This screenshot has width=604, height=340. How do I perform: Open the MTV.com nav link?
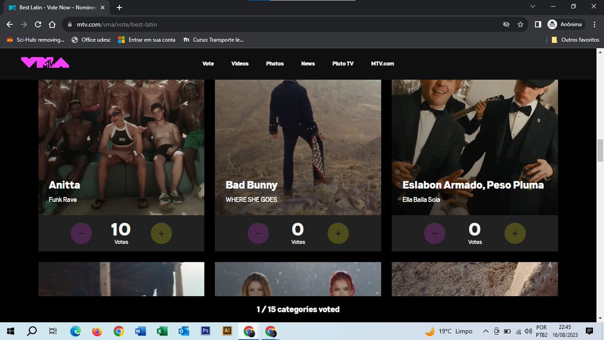[383, 63]
